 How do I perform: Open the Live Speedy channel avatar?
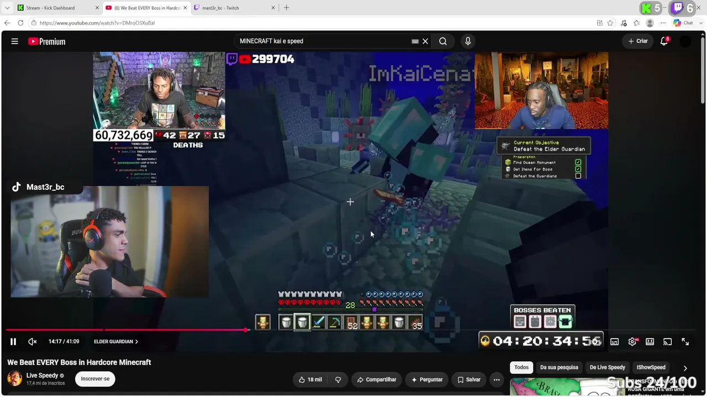(x=14, y=379)
